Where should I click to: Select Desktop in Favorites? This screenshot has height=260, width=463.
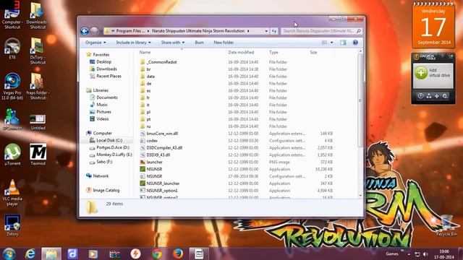(103, 62)
